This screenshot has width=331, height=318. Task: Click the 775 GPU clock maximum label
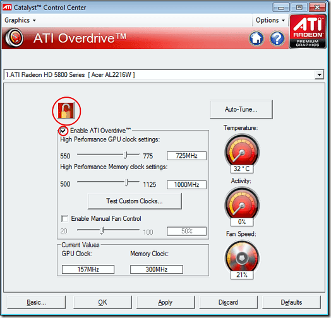coord(148,156)
